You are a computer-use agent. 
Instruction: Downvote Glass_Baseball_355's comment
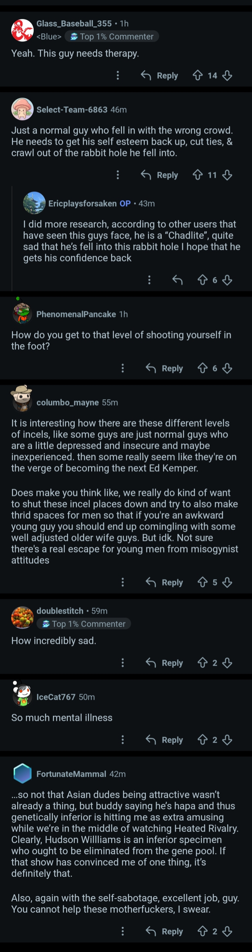[x=227, y=76]
